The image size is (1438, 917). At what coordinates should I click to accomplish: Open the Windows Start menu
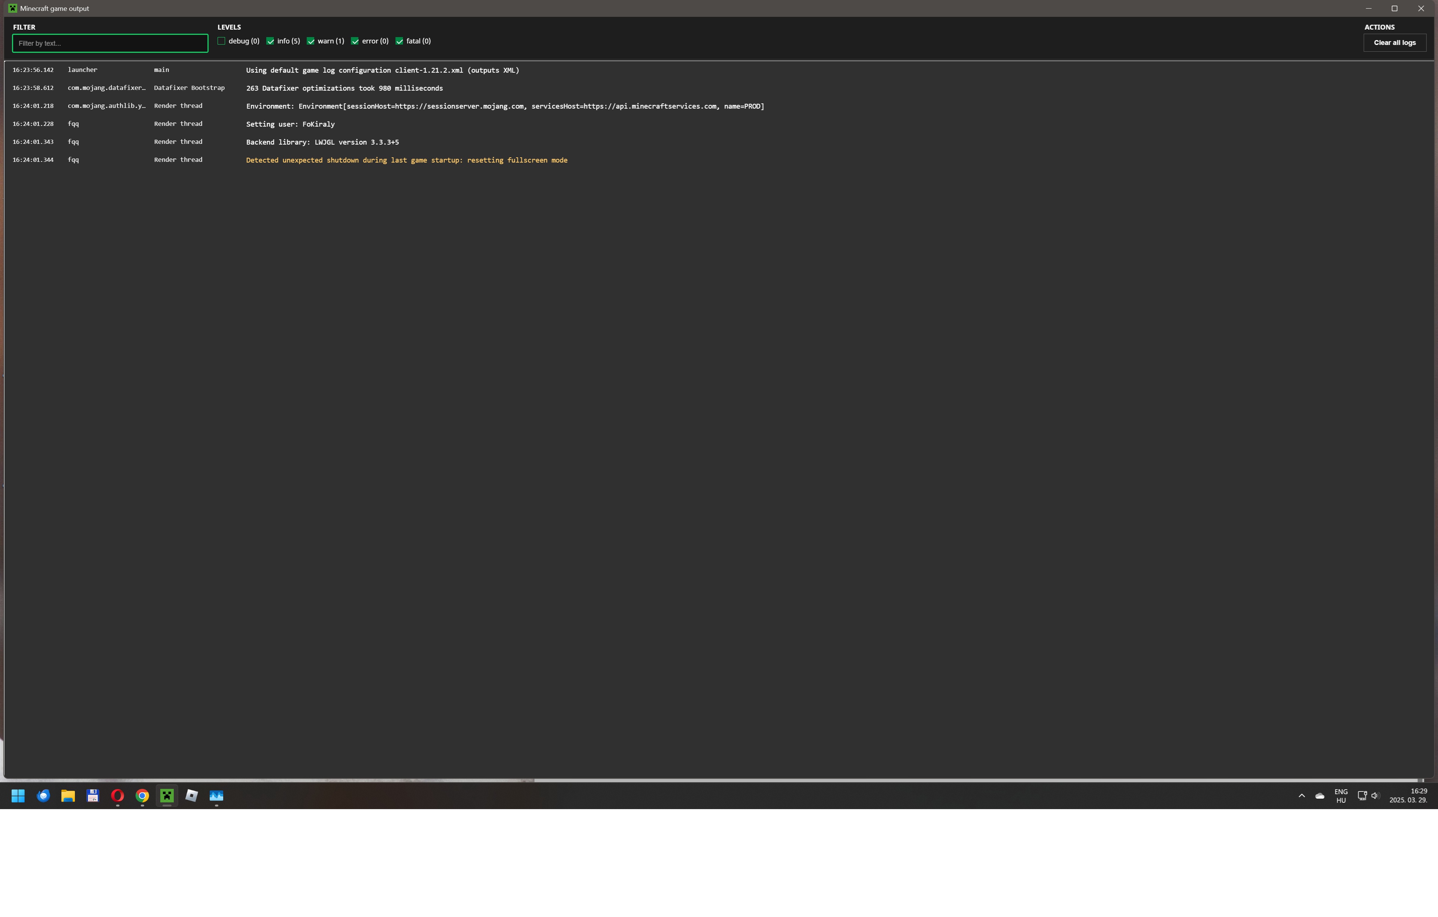(18, 796)
